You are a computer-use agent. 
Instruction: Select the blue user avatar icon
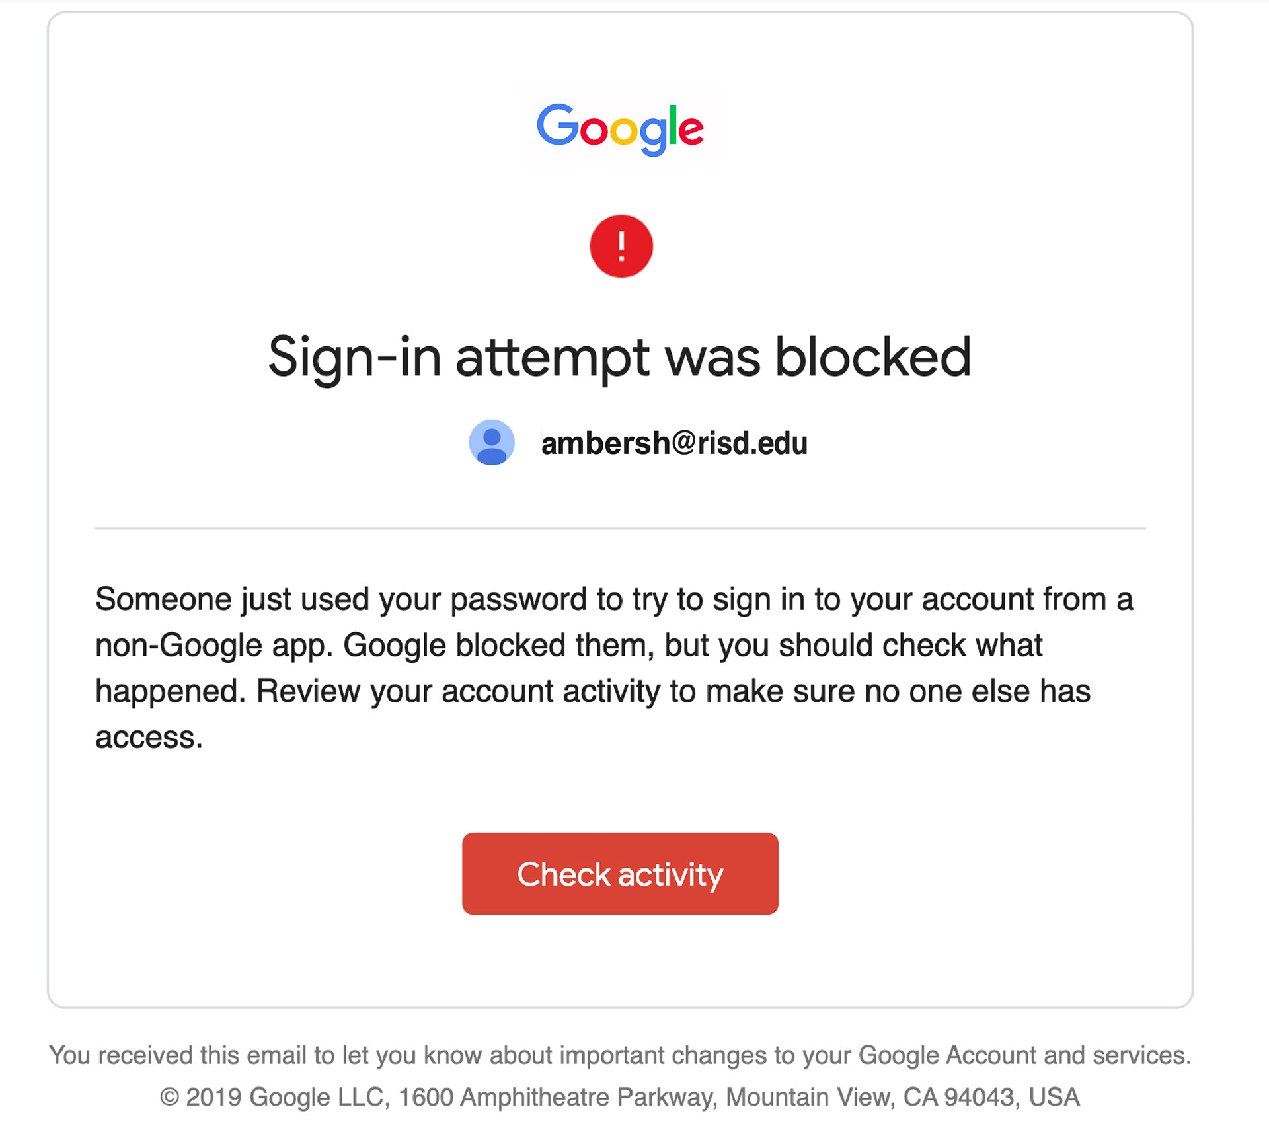pyautogui.click(x=492, y=442)
